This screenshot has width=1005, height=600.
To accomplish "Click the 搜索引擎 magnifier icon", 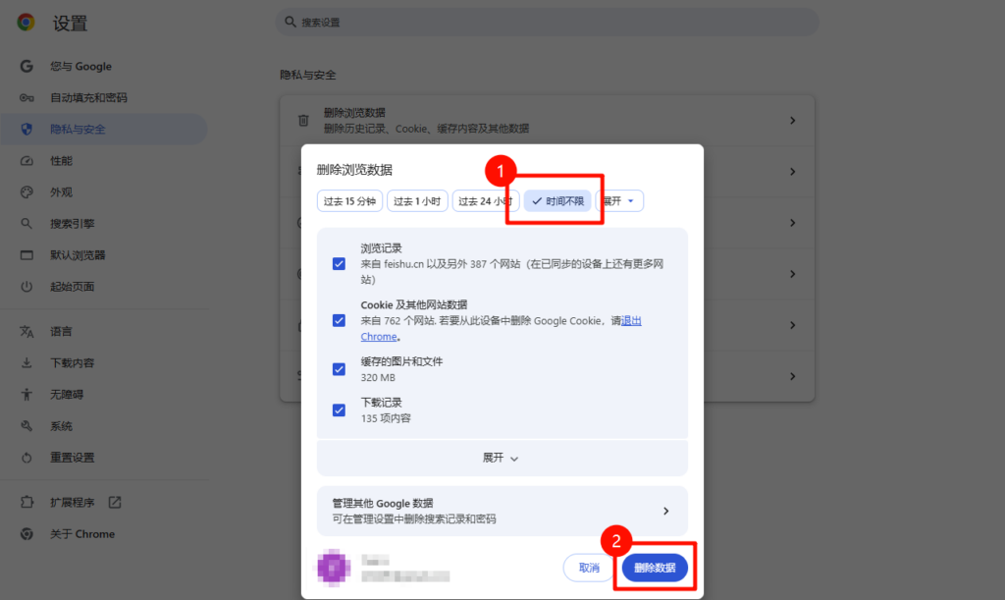I will (26, 224).
